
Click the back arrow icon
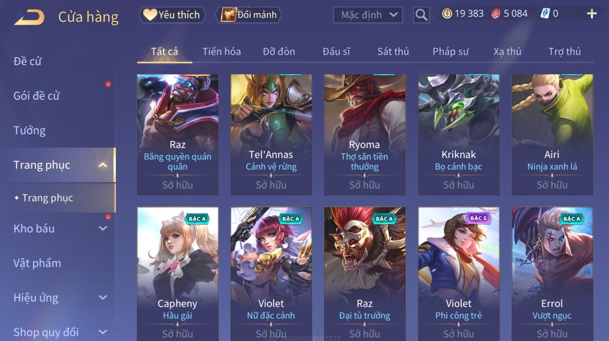point(29,17)
